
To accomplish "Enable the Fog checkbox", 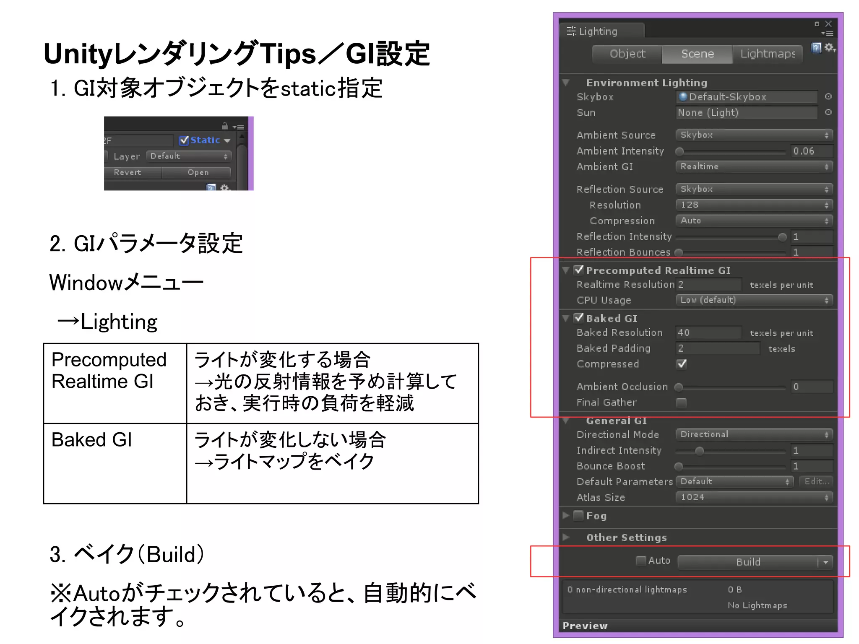I will (578, 515).
